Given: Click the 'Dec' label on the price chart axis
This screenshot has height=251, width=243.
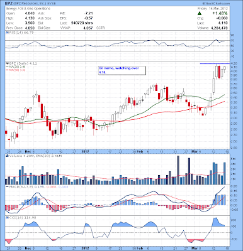Looking at the screenshot, I should pos(28,151).
